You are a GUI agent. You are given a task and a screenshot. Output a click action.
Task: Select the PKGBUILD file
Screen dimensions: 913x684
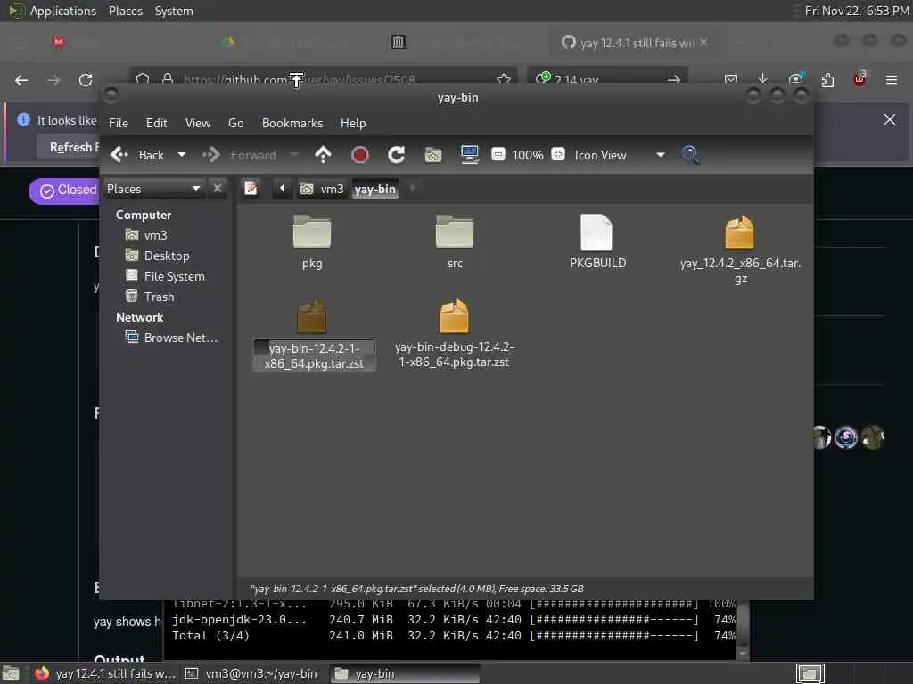pos(597,241)
